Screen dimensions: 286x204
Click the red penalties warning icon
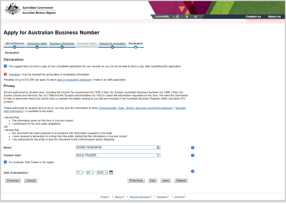5,74
